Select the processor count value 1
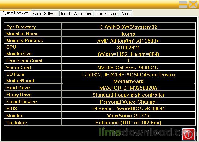The width and height of the screenshot is (199, 142). pyautogui.click(x=128, y=60)
